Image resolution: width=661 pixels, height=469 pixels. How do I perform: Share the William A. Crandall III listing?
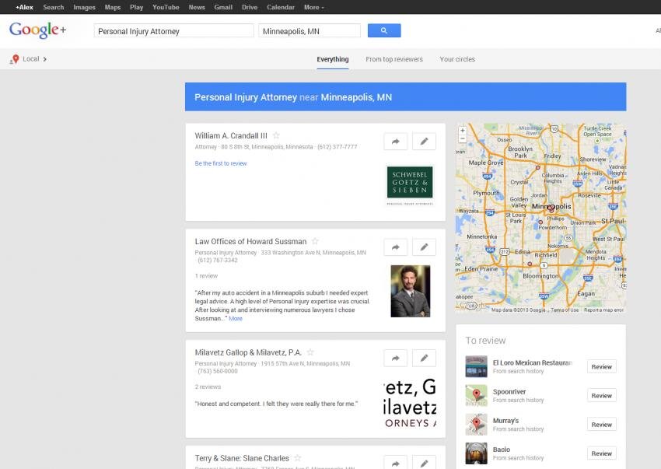click(x=395, y=142)
